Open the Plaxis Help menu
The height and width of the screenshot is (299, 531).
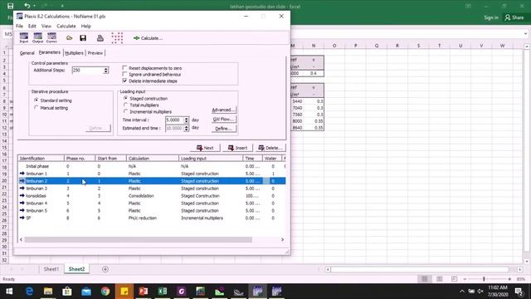pyautogui.click(x=85, y=26)
